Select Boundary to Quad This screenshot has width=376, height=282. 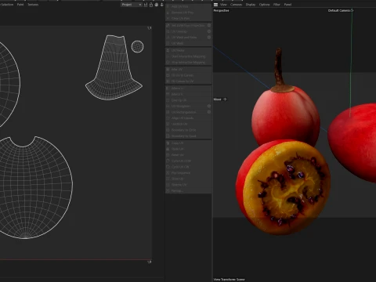tap(189, 136)
